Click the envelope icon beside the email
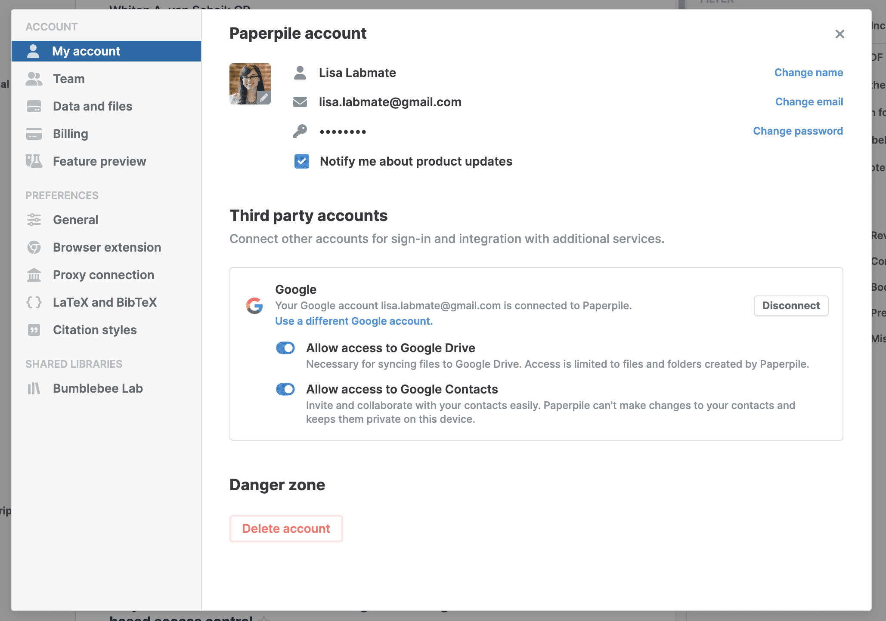Screen dimensions: 886x621 (x=300, y=102)
